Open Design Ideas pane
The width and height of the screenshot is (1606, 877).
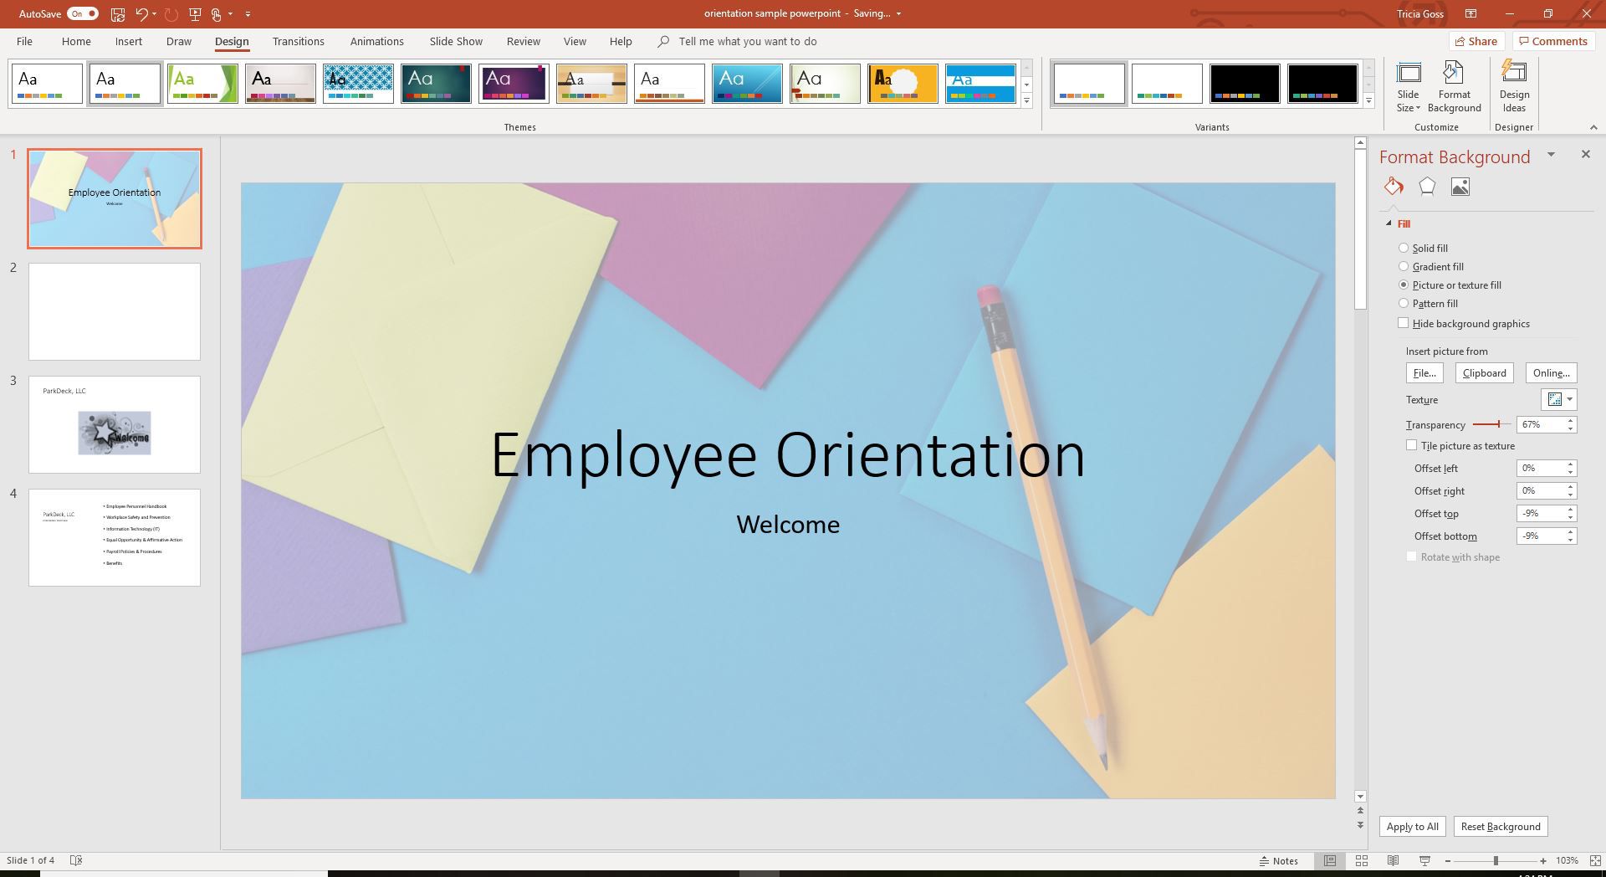pyautogui.click(x=1514, y=88)
